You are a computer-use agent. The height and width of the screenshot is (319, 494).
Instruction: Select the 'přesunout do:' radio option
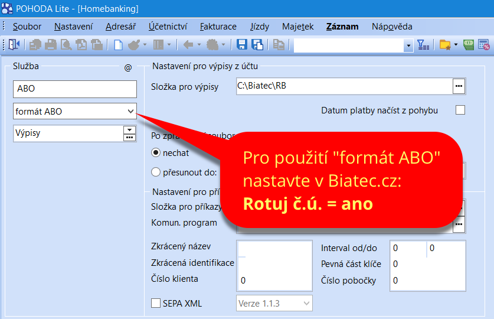[x=156, y=172]
